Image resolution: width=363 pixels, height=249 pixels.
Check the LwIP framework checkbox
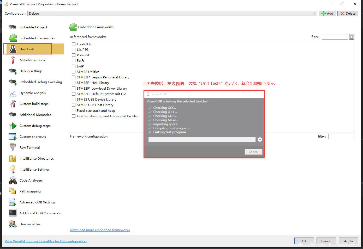[74, 66]
